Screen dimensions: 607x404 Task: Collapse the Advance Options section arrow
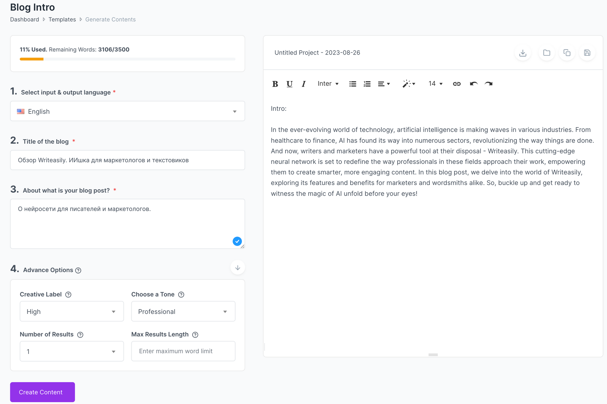pos(238,268)
